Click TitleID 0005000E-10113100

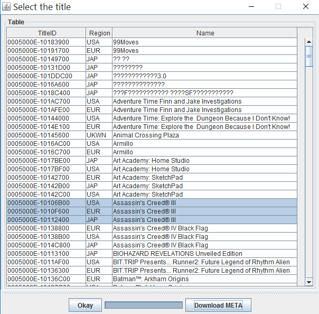(46, 254)
